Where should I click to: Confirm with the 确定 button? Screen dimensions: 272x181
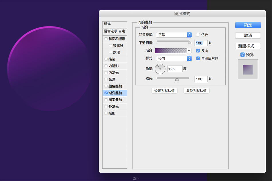(248, 25)
